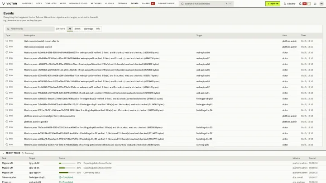Open the Media menu
Image resolution: width=326 pixels, height=183 pixels.
pos(63,4)
